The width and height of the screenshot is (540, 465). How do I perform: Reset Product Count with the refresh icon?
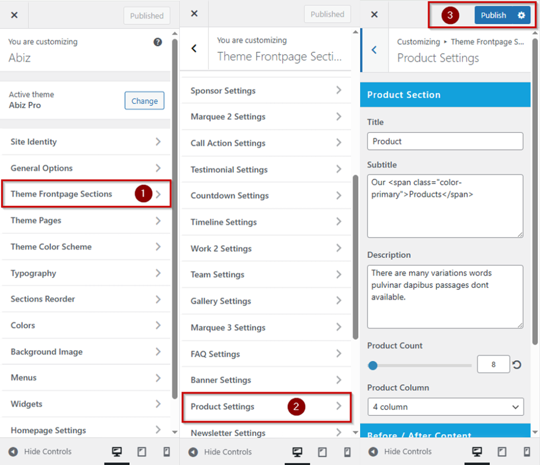(x=517, y=365)
